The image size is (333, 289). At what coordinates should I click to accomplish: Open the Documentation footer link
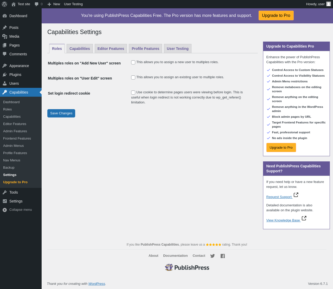[175, 256]
